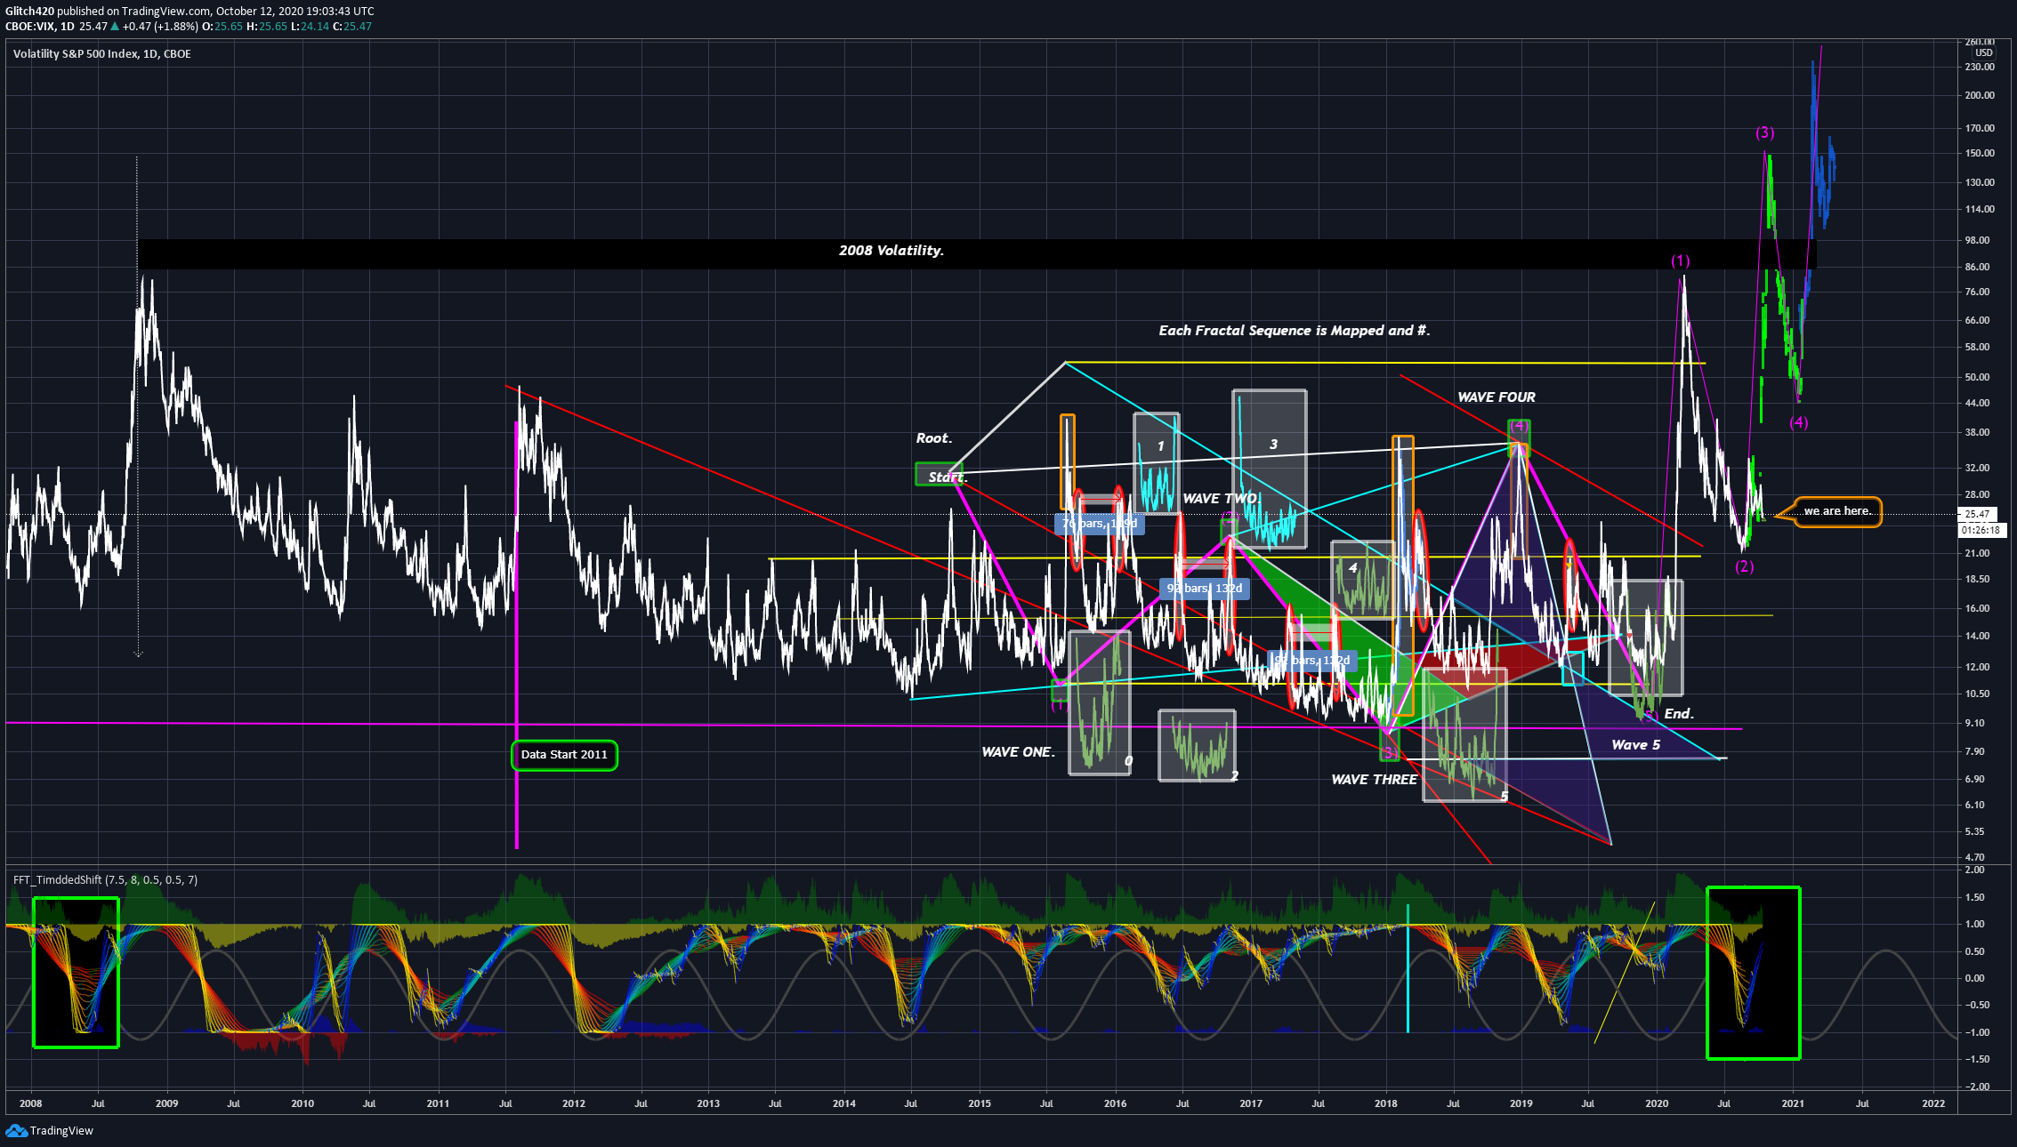This screenshot has height=1147, width=2017.
Task: Click the 1.50 indicator axis value
Action: (x=1974, y=897)
